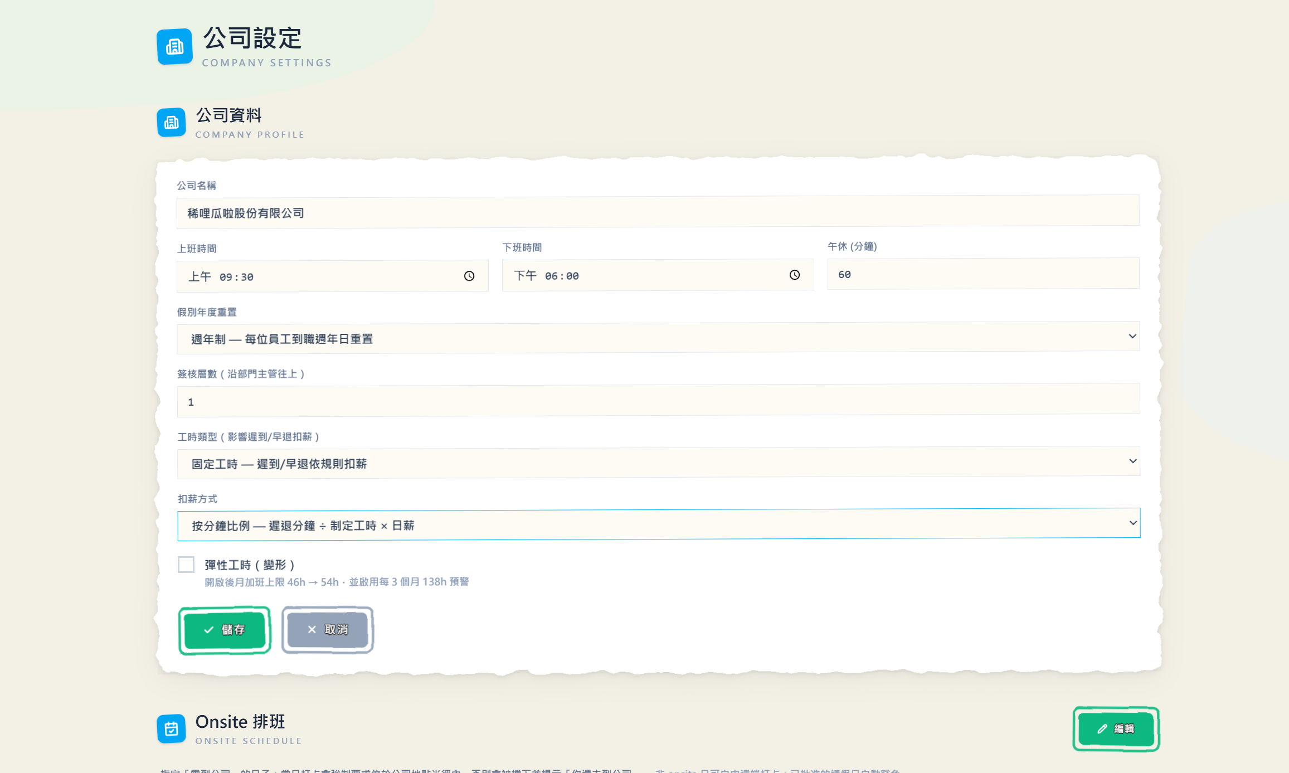The width and height of the screenshot is (1289, 773).
Task: Click the 取消 cancel button
Action: tap(328, 630)
